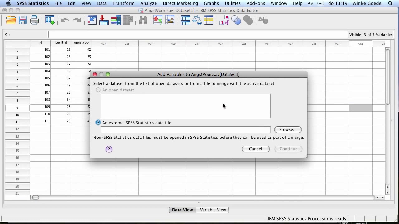This screenshot has height=224, width=399.
Task: Open the Graphs menu
Action: (211, 3)
